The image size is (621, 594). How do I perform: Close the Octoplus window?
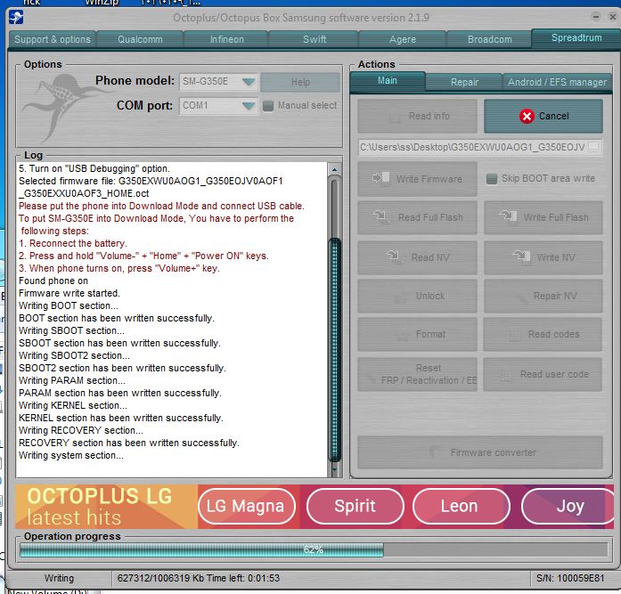click(612, 17)
